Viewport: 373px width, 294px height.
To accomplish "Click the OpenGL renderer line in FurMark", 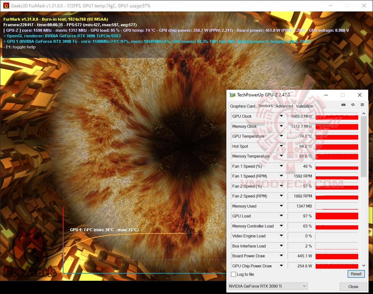I will (62, 36).
